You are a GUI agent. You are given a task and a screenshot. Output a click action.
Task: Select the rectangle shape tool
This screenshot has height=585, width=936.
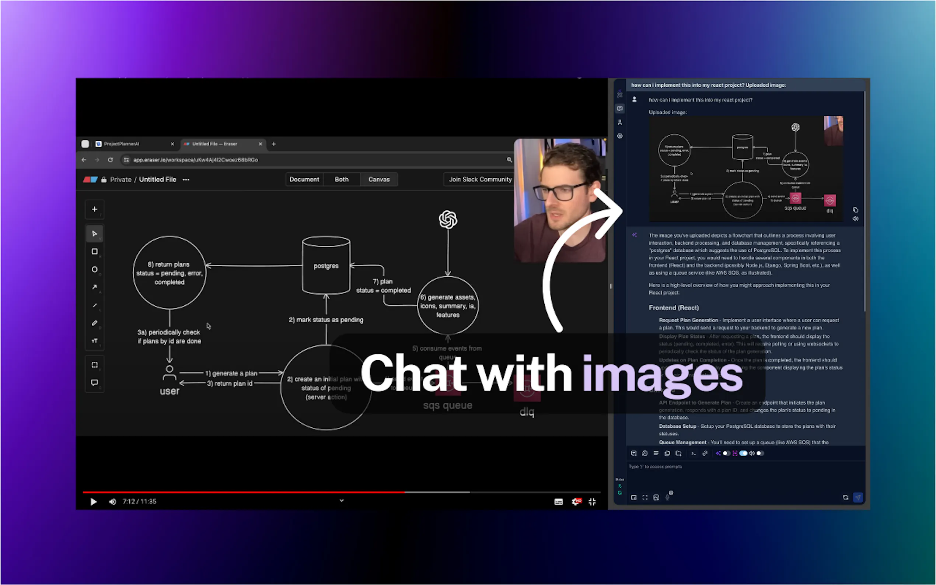click(x=94, y=252)
